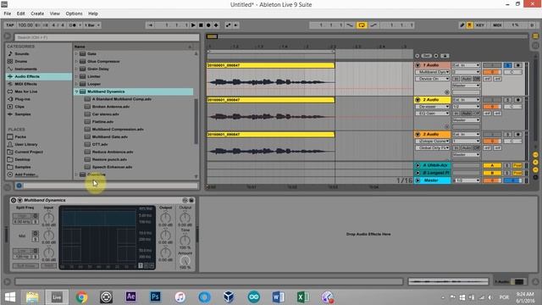Viewport: 542px width, 305px height.
Task: Click Add Folder in Places
Action: tap(25, 175)
